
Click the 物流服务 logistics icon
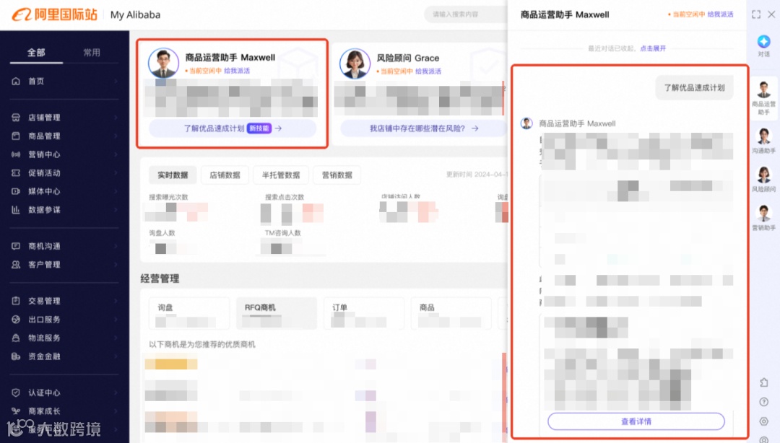tap(16, 338)
